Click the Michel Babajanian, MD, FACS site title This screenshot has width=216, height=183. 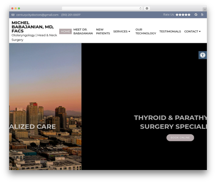[32, 27]
